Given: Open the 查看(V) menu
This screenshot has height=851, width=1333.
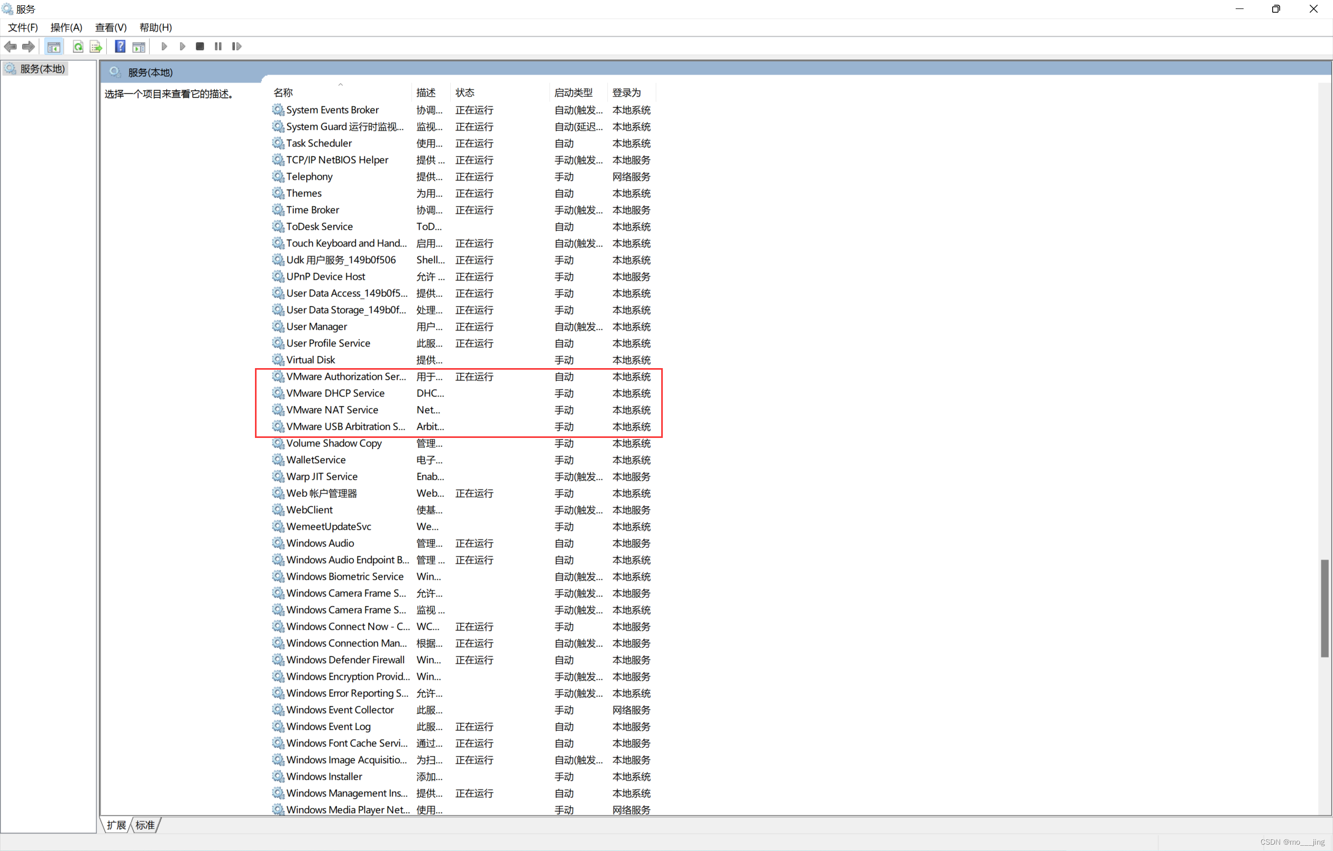Looking at the screenshot, I should (x=110, y=27).
